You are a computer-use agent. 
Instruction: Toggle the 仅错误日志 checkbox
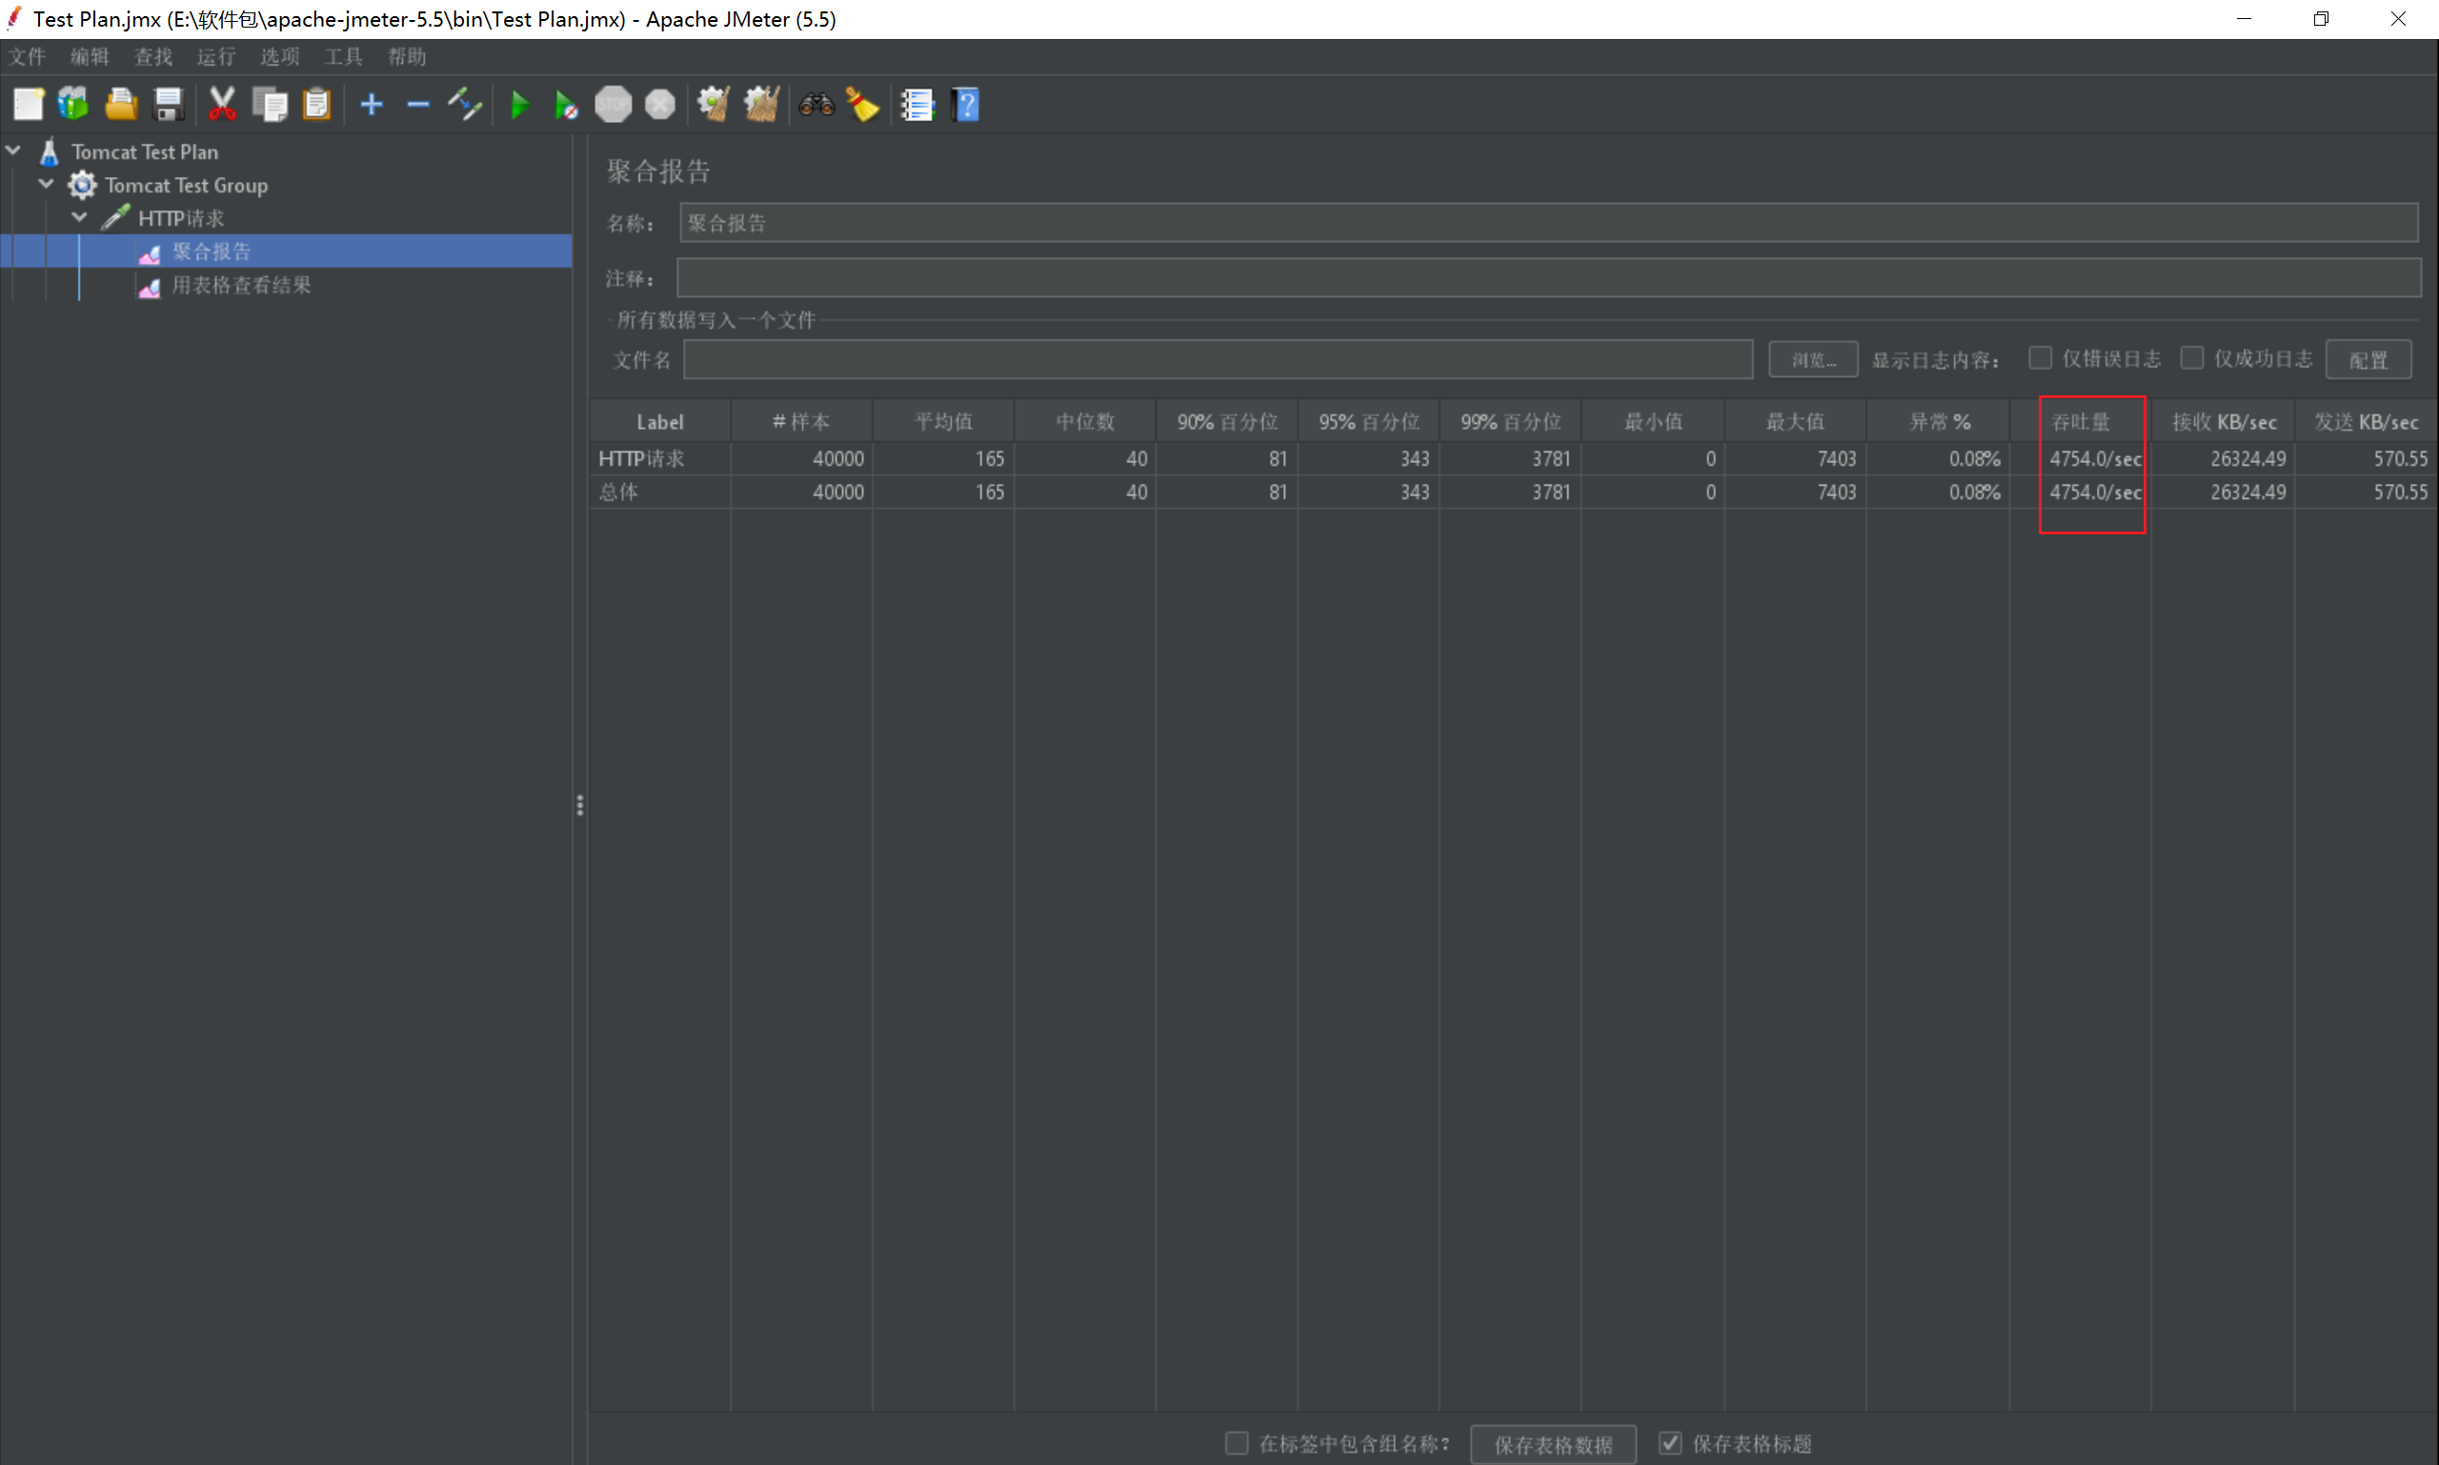(x=2040, y=358)
